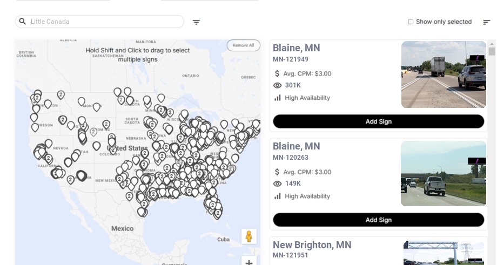Image resolution: width=497 pixels, height=265 pixels.
Task: Click the dollar CPM icon for MN-121949
Action: [278, 73]
